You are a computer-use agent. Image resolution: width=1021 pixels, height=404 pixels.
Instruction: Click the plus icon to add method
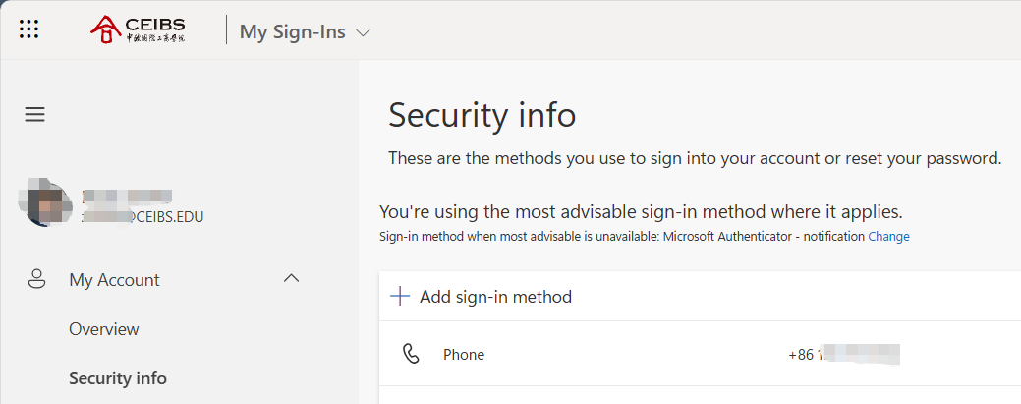coord(400,296)
